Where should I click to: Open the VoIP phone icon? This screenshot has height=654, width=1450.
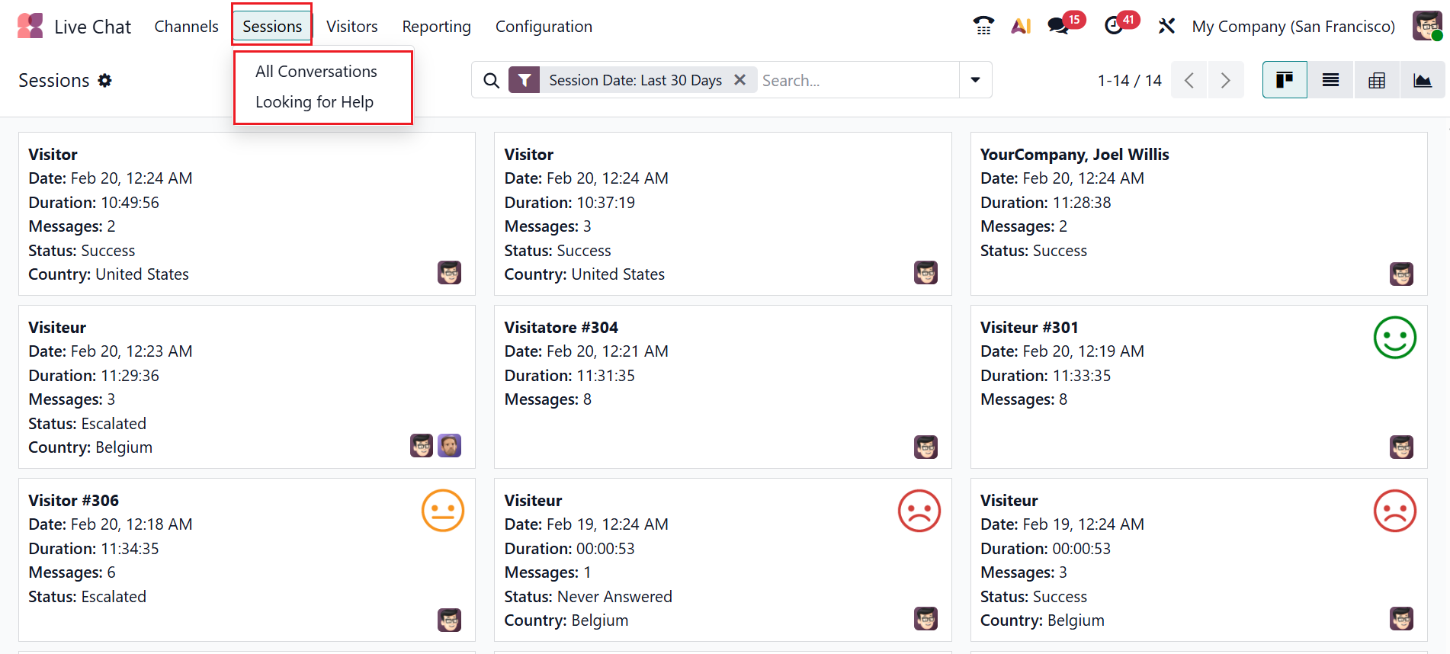[983, 26]
